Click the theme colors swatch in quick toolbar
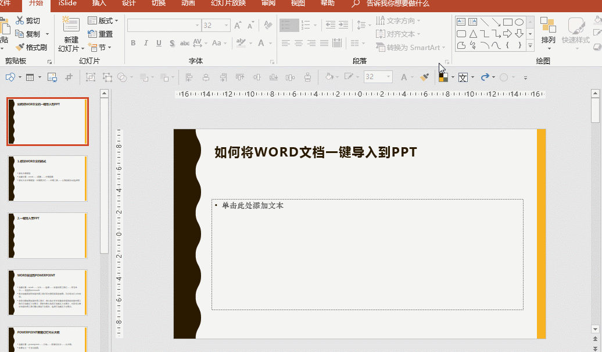 pyautogui.click(x=443, y=77)
